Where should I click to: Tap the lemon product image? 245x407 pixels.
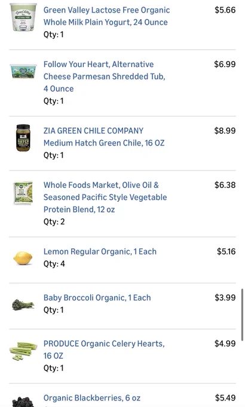(x=23, y=258)
